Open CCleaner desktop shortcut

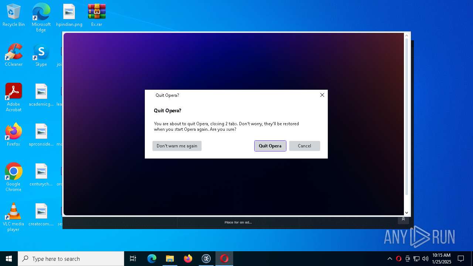pyautogui.click(x=14, y=55)
